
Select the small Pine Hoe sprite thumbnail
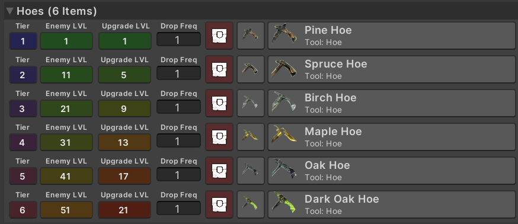(251, 36)
